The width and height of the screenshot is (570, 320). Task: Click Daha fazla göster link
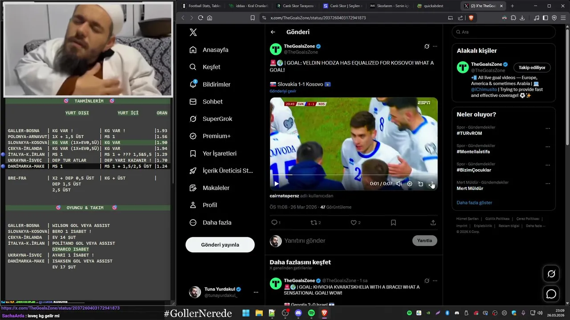[x=474, y=203]
